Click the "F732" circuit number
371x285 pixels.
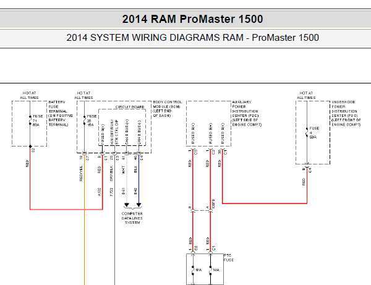point(111,192)
